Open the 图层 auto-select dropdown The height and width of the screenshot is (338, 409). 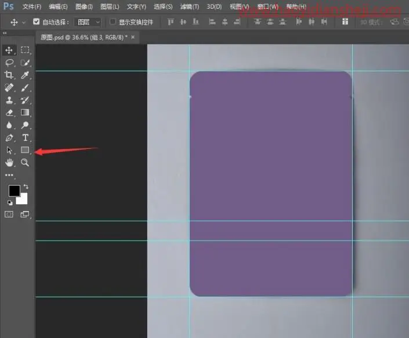88,22
